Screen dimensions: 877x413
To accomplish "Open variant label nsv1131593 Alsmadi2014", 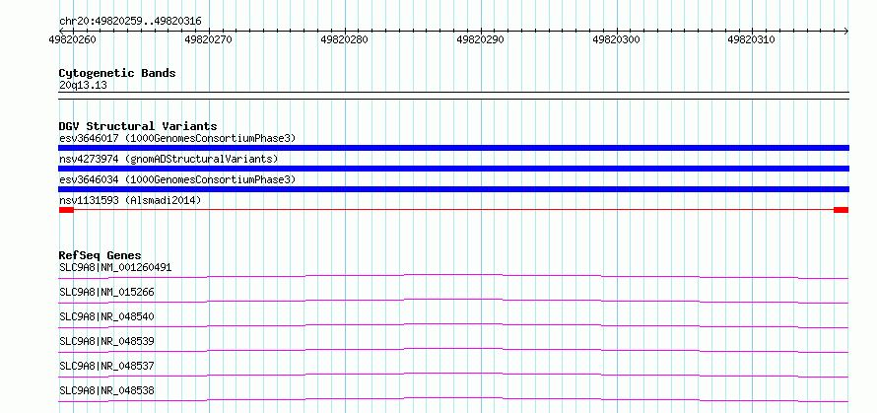I will point(130,200).
